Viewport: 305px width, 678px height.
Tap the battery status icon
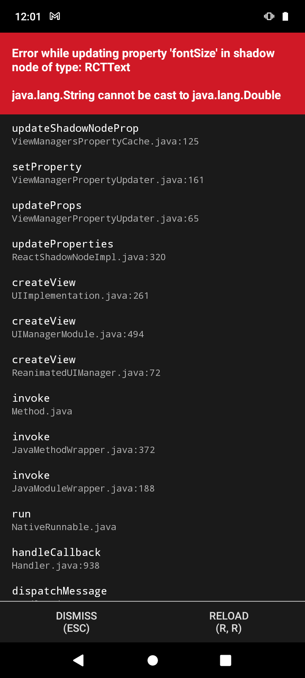[x=285, y=16]
